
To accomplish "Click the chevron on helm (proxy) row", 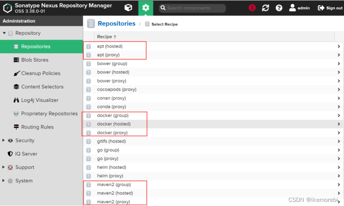I will (x=339, y=176).
